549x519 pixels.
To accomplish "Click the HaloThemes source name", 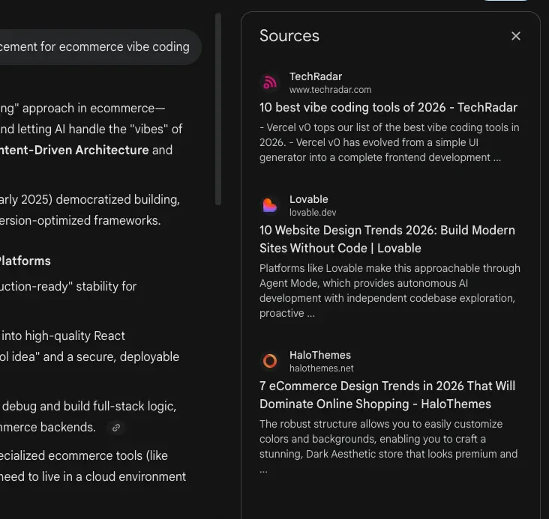I will pos(320,355).
